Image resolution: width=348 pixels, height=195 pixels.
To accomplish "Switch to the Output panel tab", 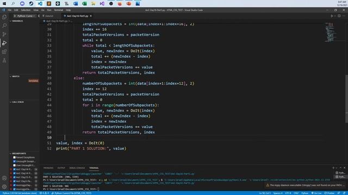I will click(x=61, y=168).
